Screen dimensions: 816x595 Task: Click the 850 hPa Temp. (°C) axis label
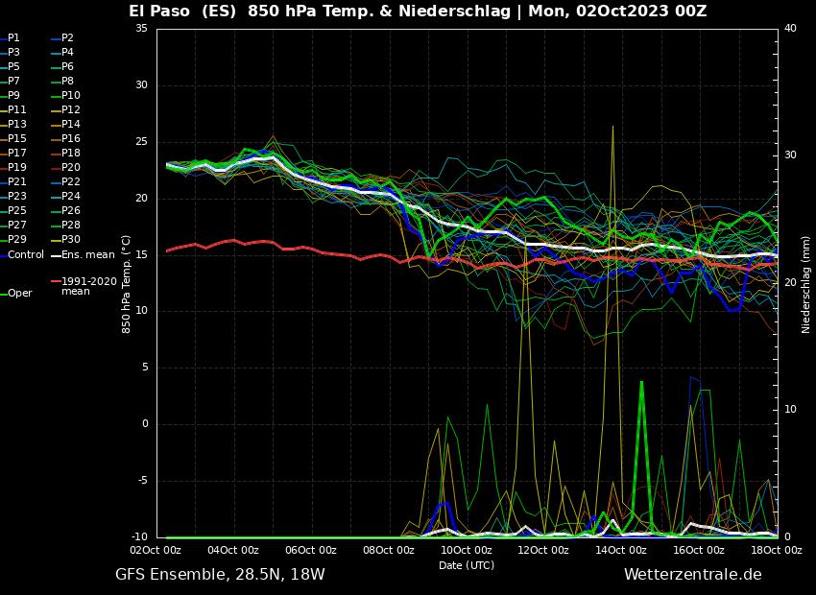tap(127, 283)
